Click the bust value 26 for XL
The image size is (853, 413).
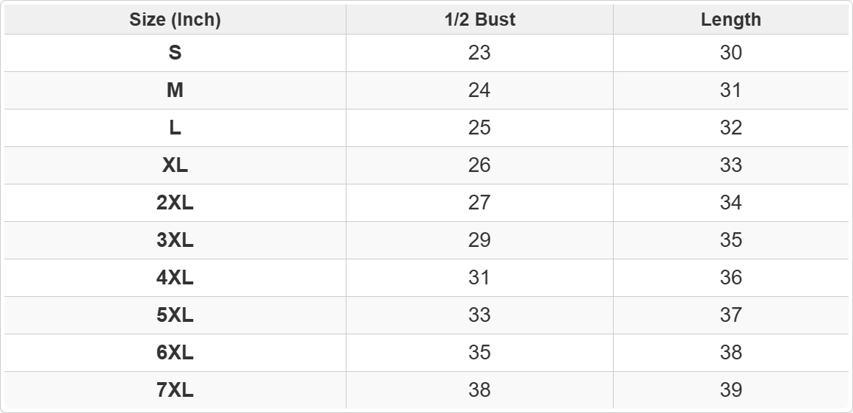click(x=480, y=165)
